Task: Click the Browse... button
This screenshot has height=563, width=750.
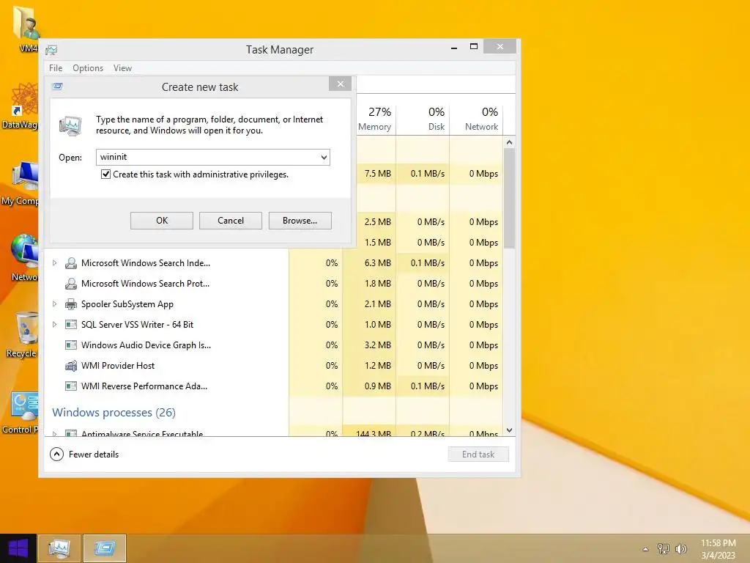Action: click(300, 221)
